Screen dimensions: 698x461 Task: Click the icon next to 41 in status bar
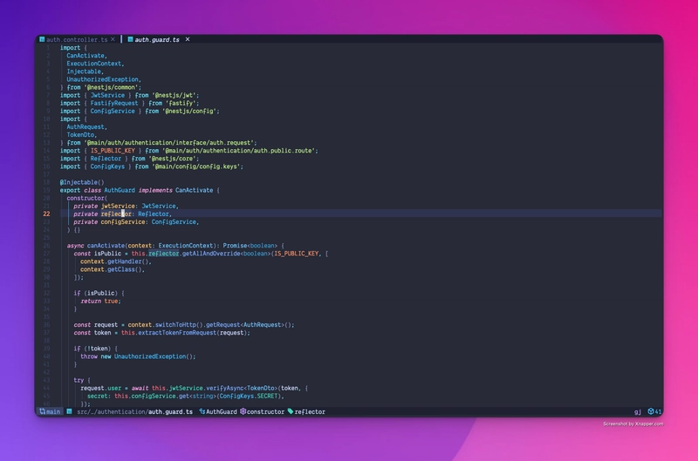[x=650, y=411]
